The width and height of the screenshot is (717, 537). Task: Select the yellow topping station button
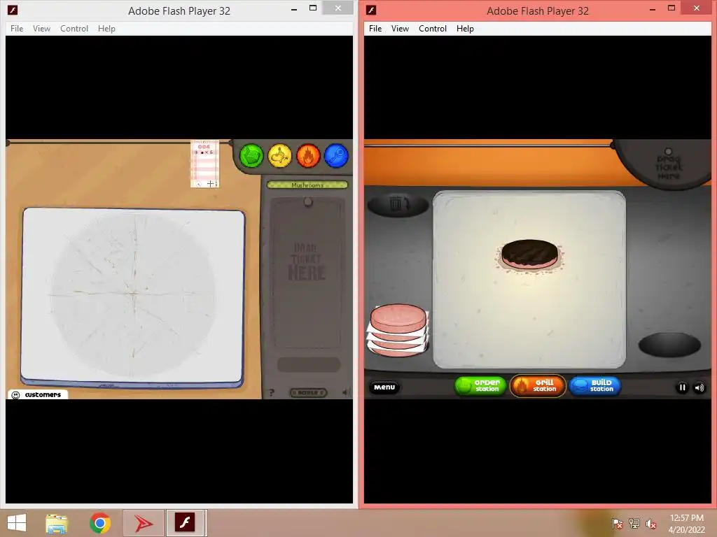click(280, 156)
